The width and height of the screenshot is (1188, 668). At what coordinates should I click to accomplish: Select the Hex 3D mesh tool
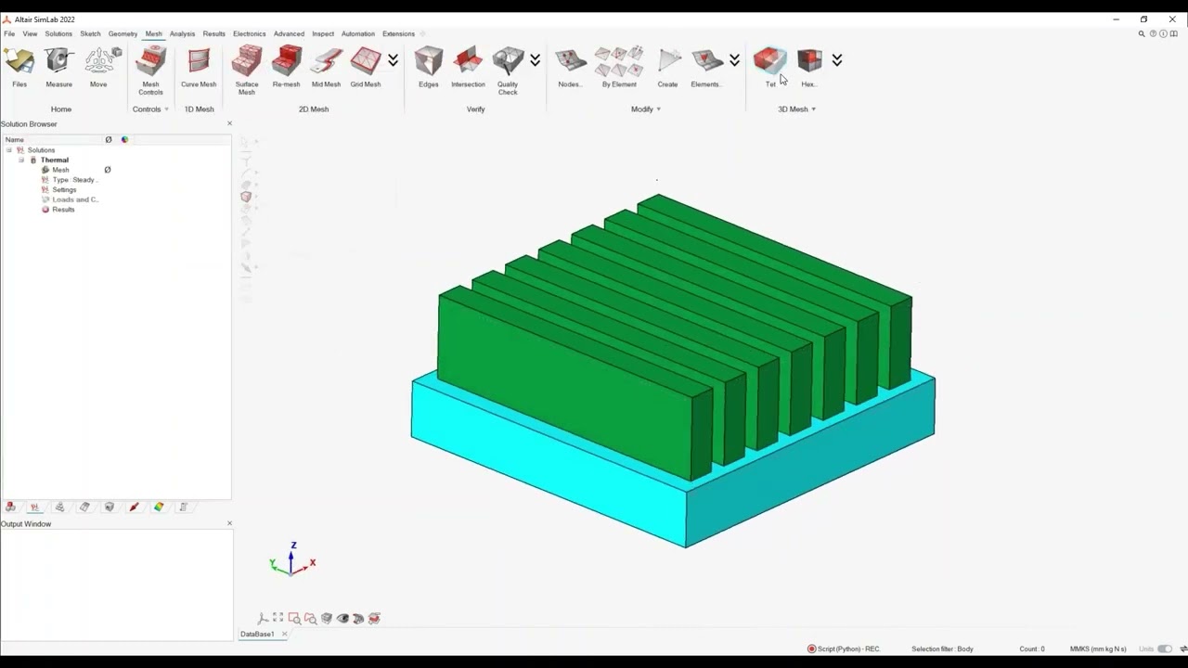coord(809,68)
